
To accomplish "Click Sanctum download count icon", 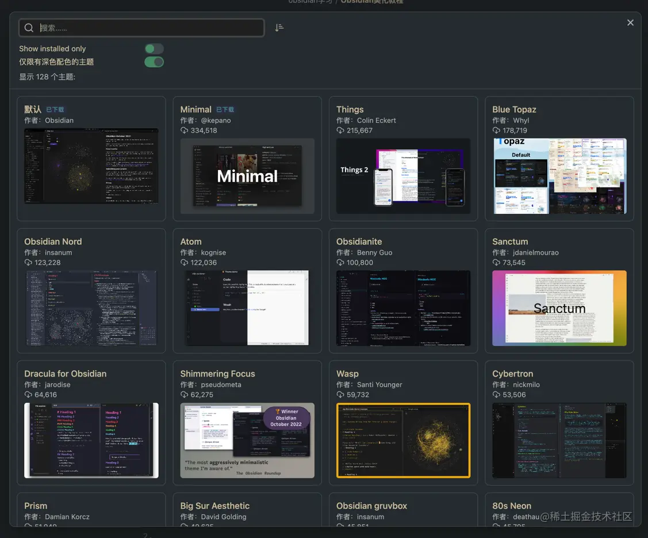I will coord(496,263).
